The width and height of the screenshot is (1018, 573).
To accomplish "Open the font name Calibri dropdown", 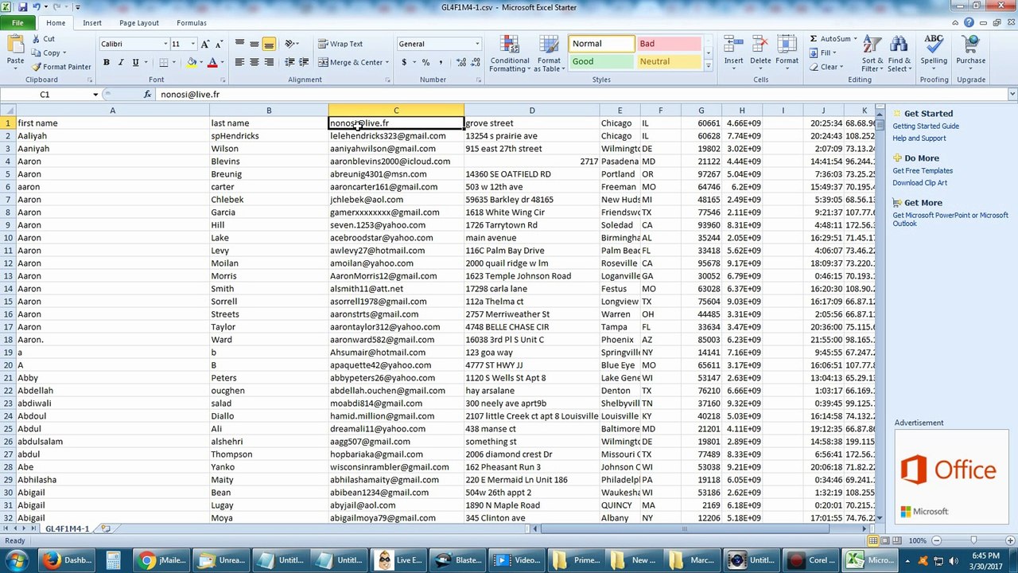I will (165, 44).
